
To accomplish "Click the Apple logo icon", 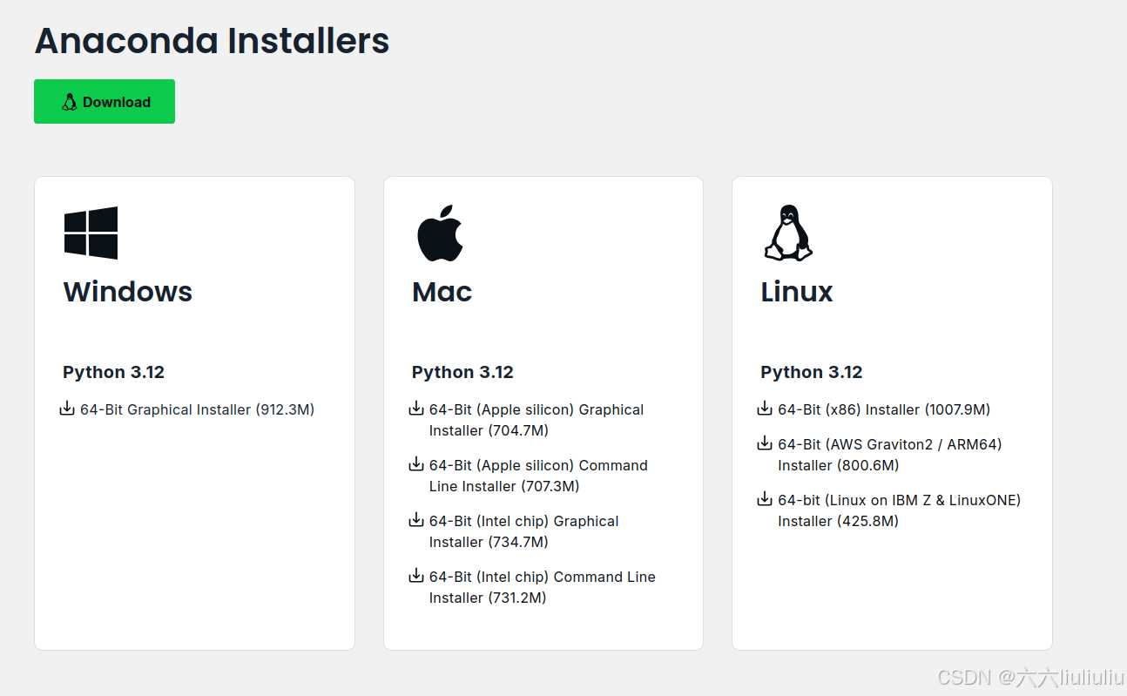I will click(x=441, y=233).
